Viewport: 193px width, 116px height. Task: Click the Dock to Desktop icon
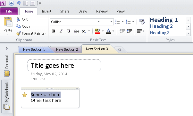click(x=26, y=3)
